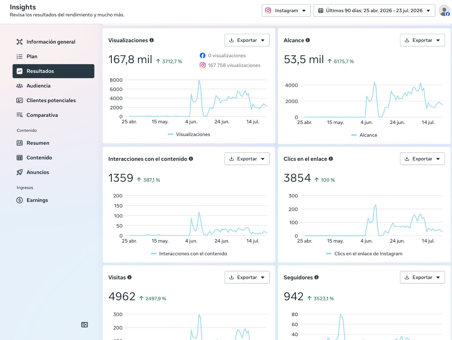Screen dimensions: 452x340
Task: Click the Clientes potenciales card icon
Action: (19, 100)
